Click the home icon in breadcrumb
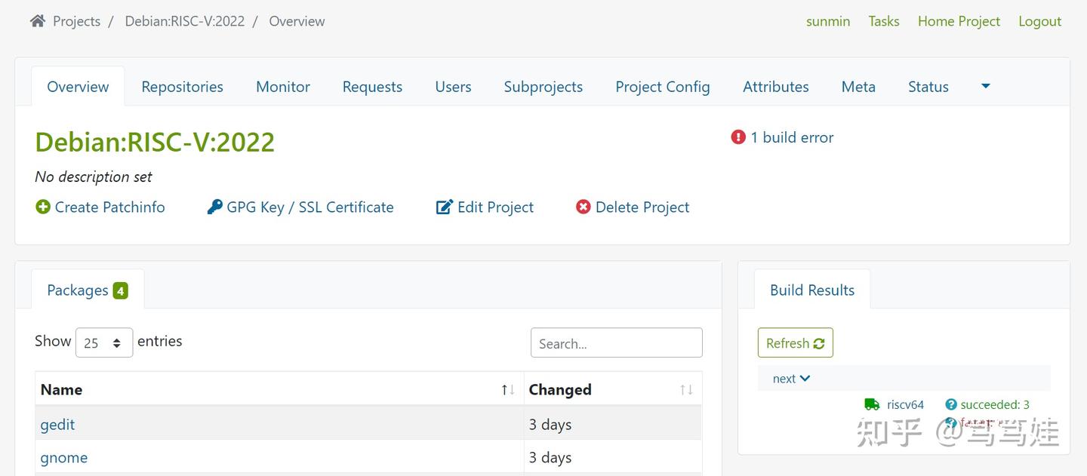This screenshot has width=1087, height=476. tap(37, 21)
